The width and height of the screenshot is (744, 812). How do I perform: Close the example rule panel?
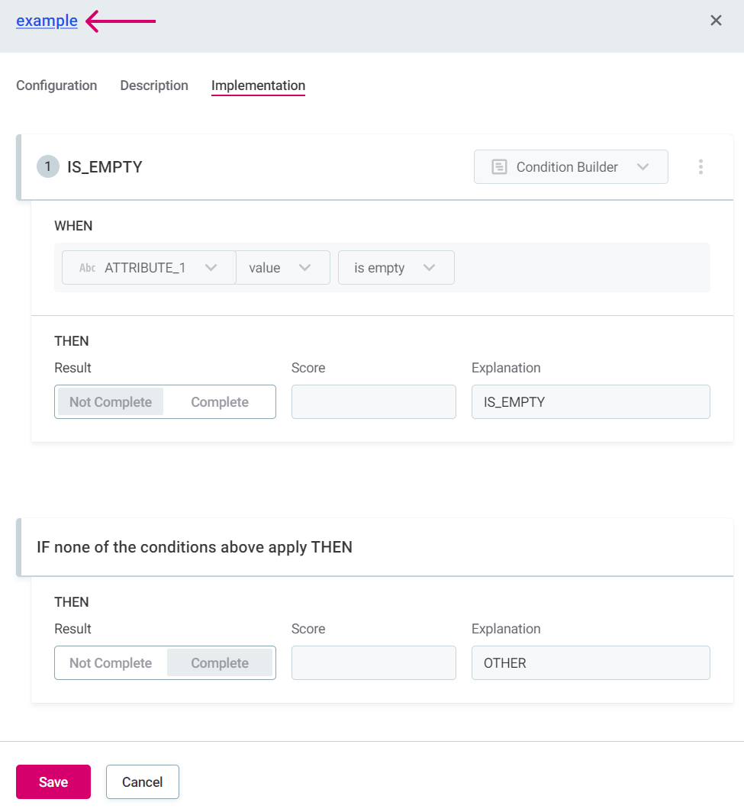(716, 21)
